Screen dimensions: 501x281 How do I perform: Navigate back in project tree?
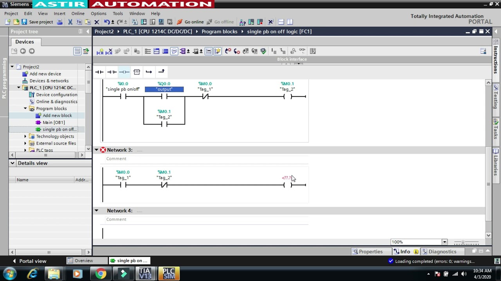[x=23, y=51]
